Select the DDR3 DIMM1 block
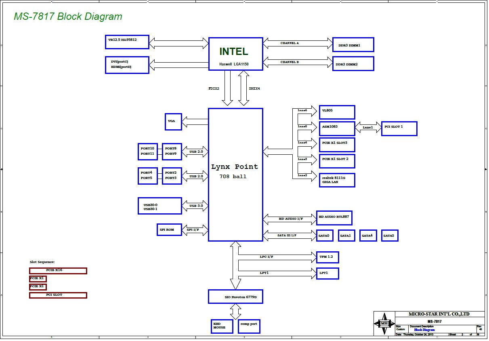 353,45
